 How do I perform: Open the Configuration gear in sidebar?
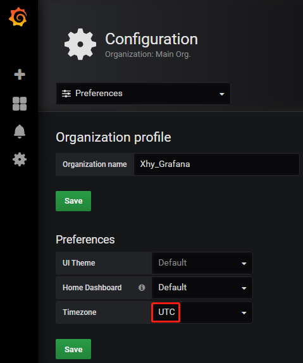[20, 159]
